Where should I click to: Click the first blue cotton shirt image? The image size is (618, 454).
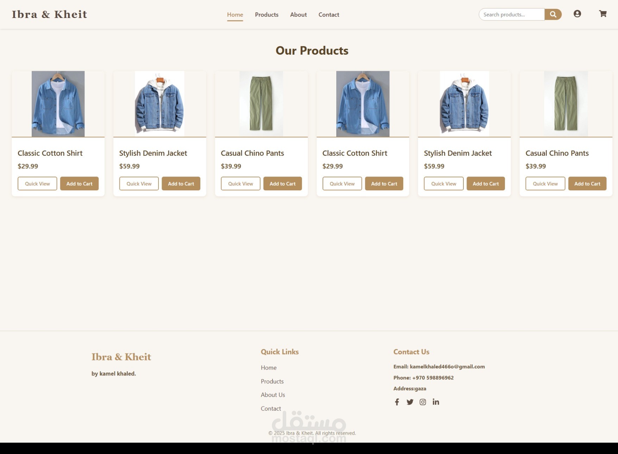pos(58,104)
